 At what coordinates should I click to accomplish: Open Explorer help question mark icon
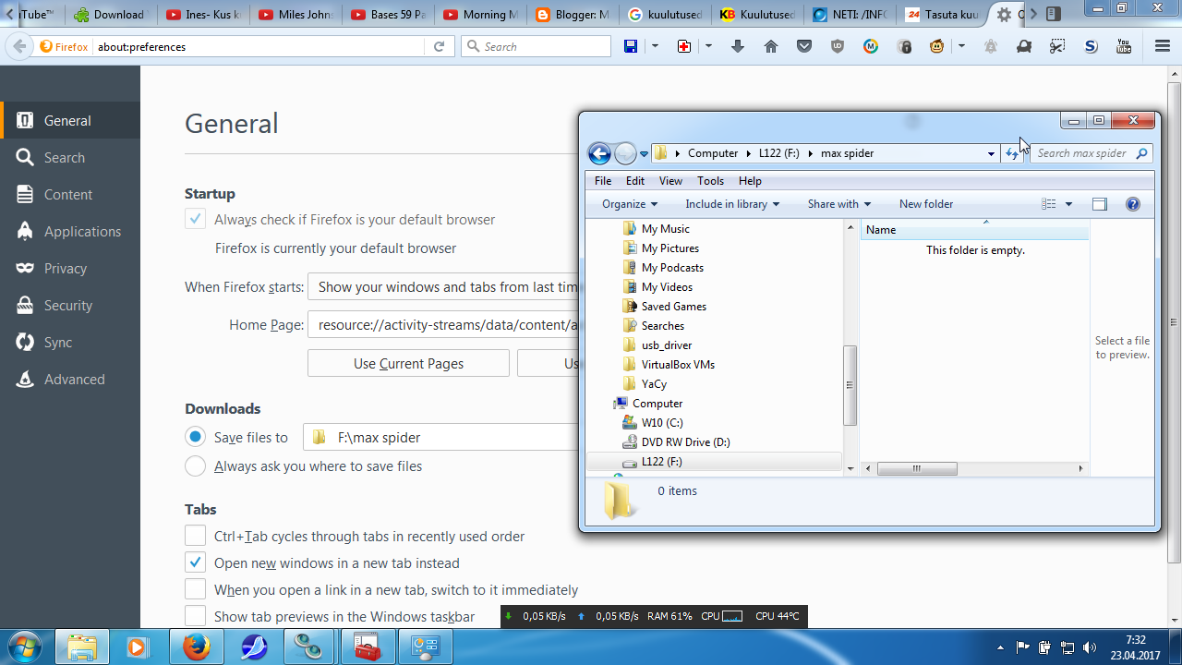(1133, 204)
